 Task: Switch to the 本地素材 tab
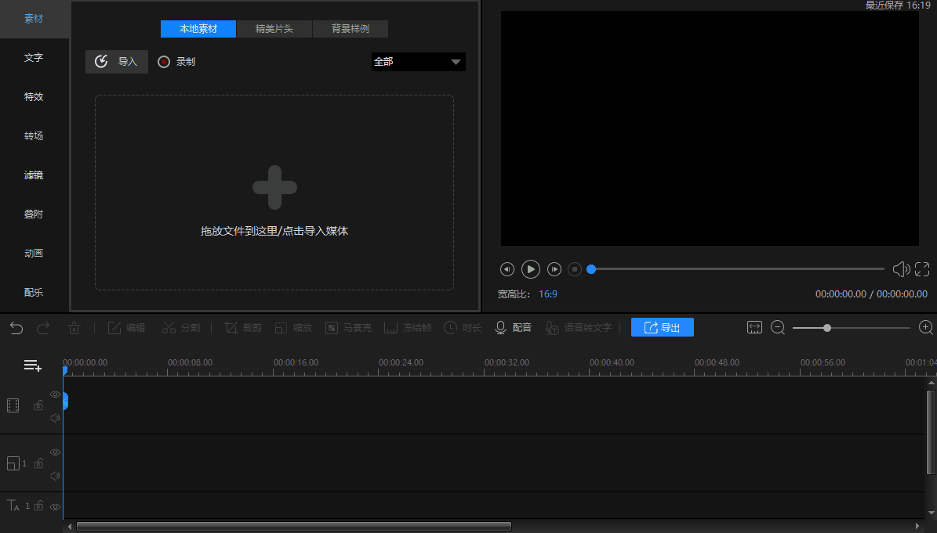[198, 29]
